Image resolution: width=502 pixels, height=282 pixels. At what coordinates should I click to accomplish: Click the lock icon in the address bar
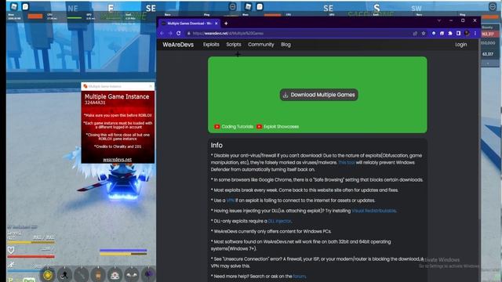[189, 33]
